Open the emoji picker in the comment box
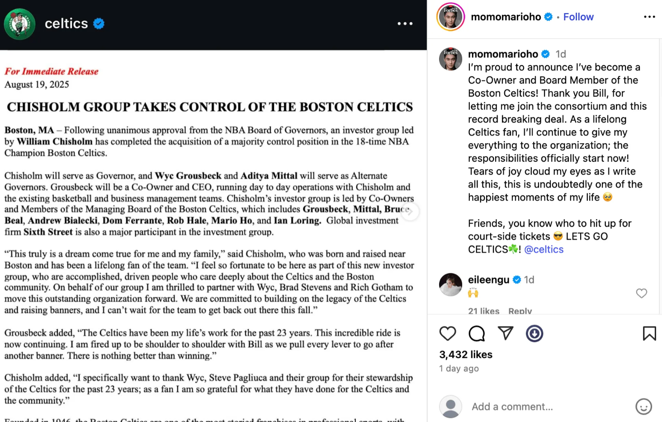662x422 pixels. [643, 407]
